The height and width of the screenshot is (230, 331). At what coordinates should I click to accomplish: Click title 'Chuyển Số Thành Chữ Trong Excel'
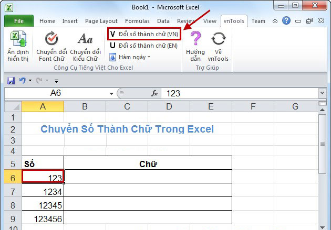click(x=127, y=129)
